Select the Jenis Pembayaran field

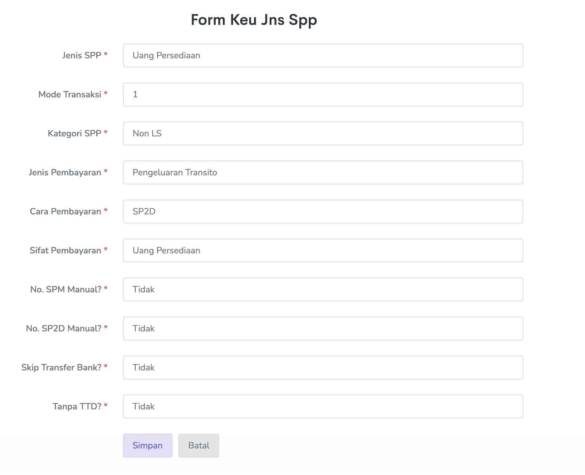(322, 172)
